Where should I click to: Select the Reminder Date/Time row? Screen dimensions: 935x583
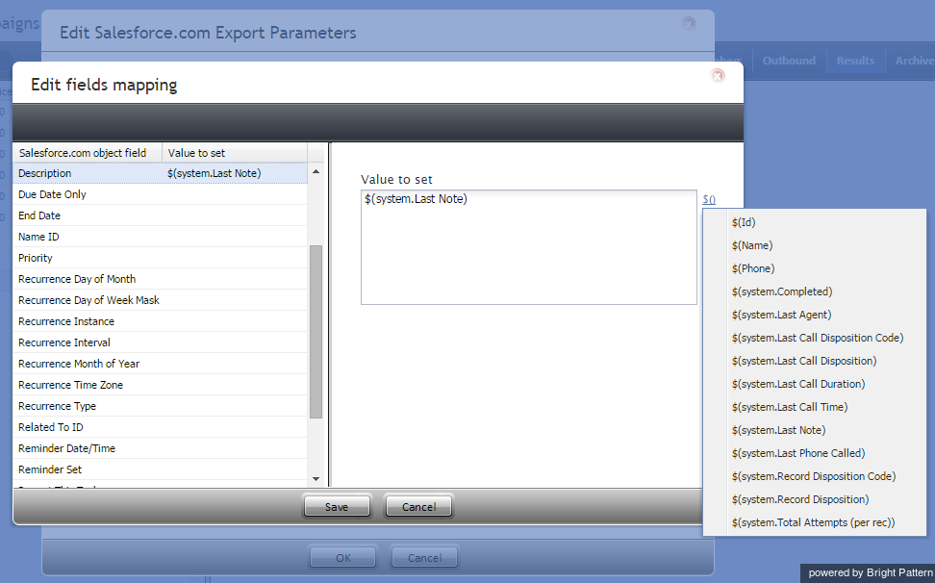(x=160, y=448)
